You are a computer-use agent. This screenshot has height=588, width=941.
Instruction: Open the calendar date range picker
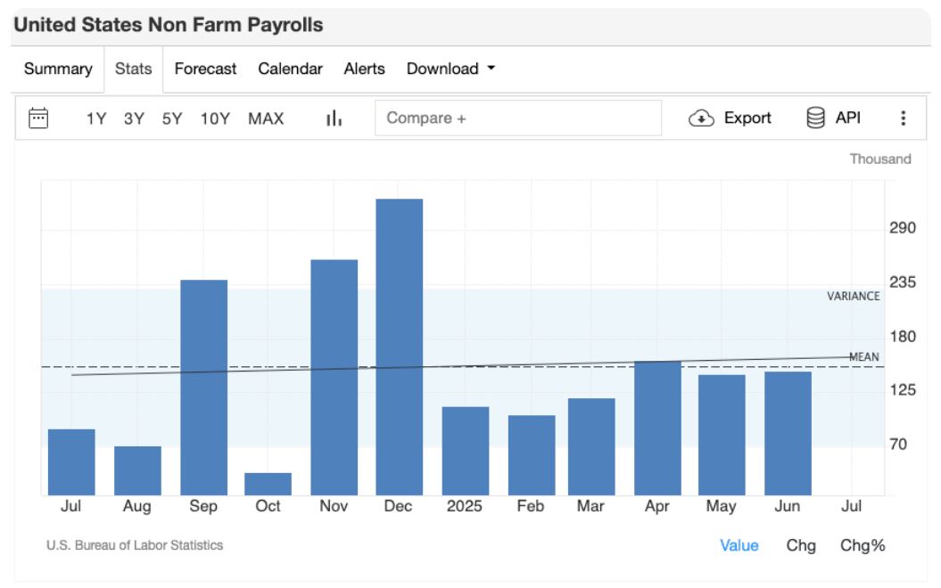pos(38,118)
